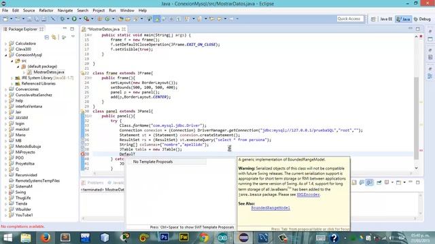Viewport: 435px width, 244px height.
Task: Open the Outline view icon in right trim
Action: click(x=430, y=76)
